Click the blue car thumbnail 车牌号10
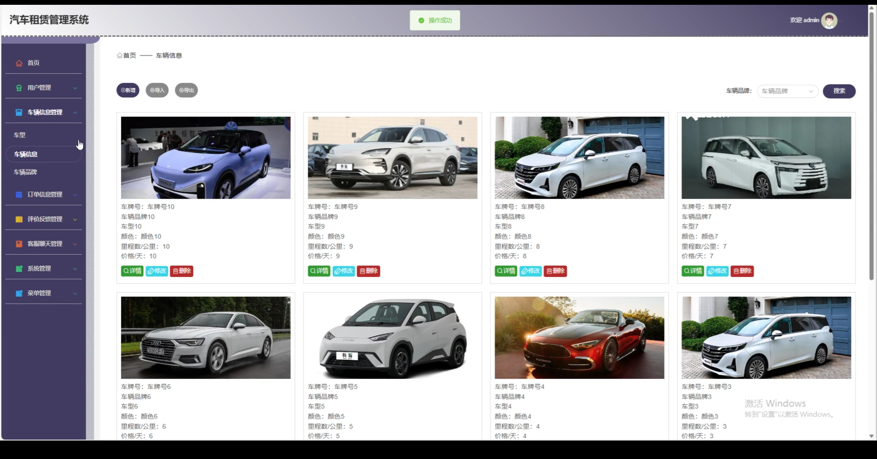This screenshot has height=459, width=877. [x=206, y=158]
